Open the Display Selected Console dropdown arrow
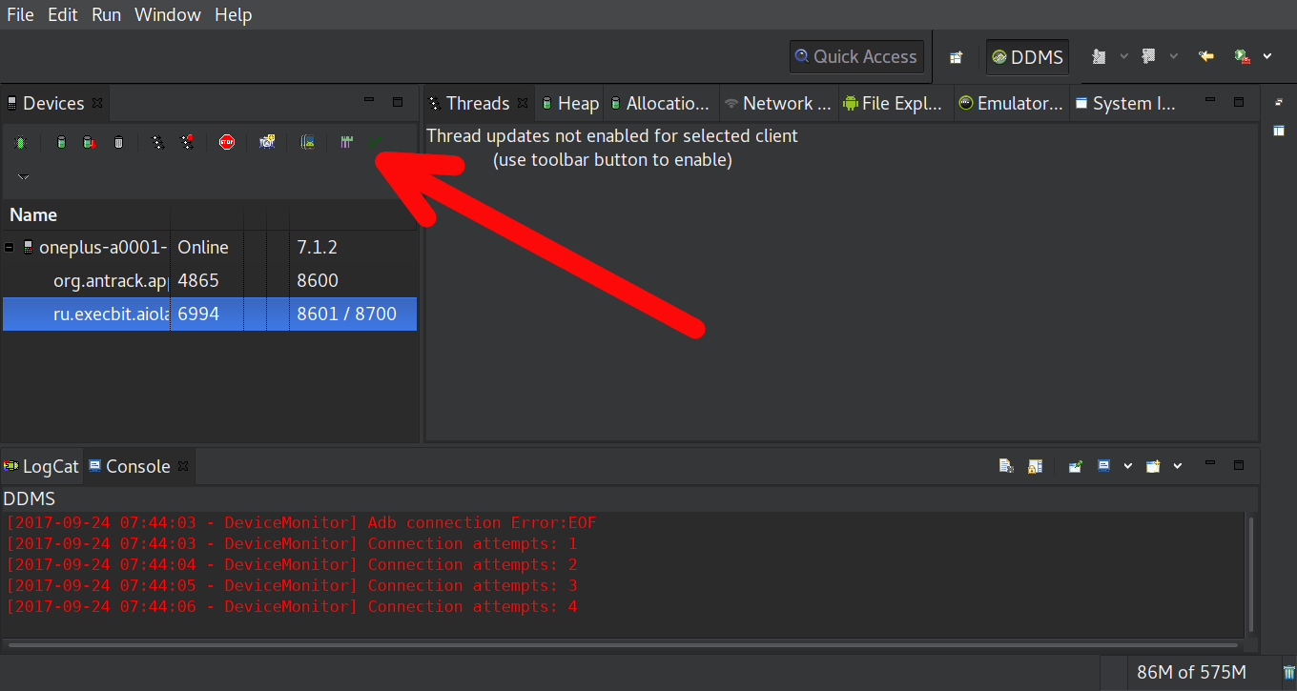 1127,466
